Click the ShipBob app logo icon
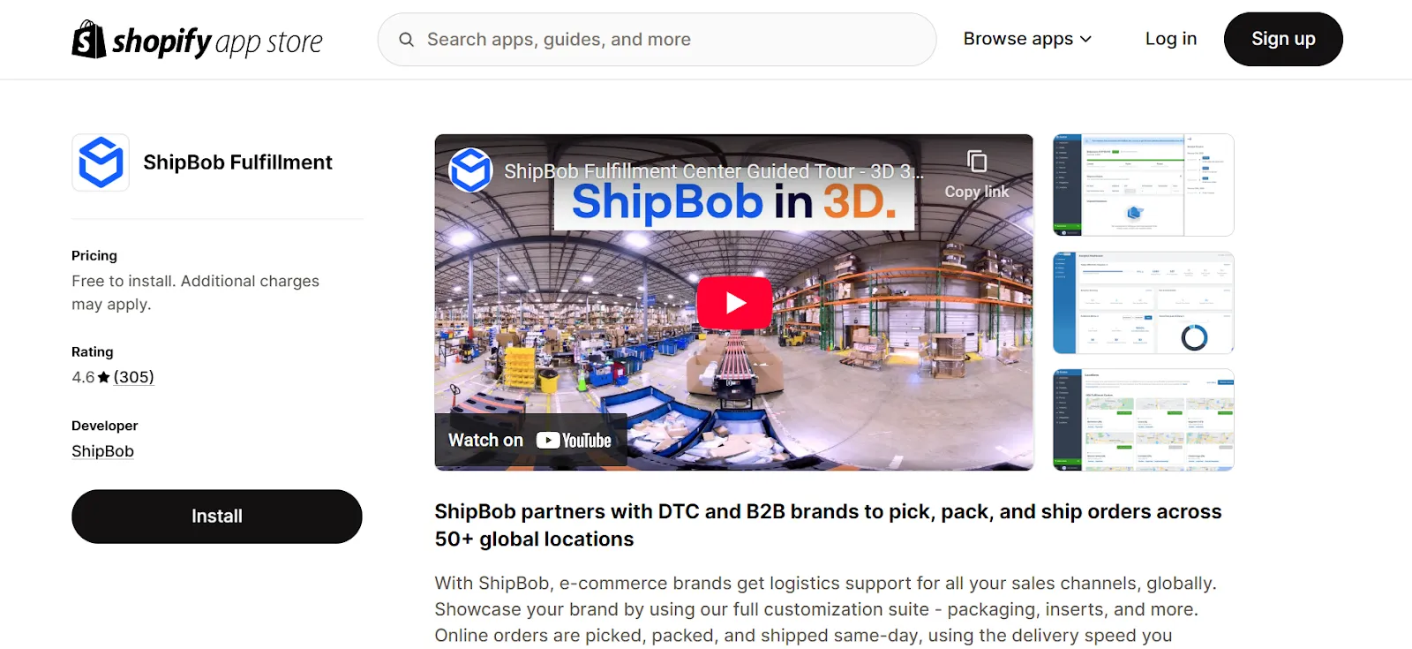The width and height of the screenshot is (1412, 649). 101,162
